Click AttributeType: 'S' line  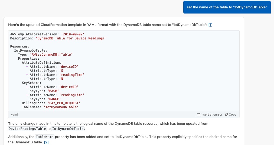tap(47, 71)
